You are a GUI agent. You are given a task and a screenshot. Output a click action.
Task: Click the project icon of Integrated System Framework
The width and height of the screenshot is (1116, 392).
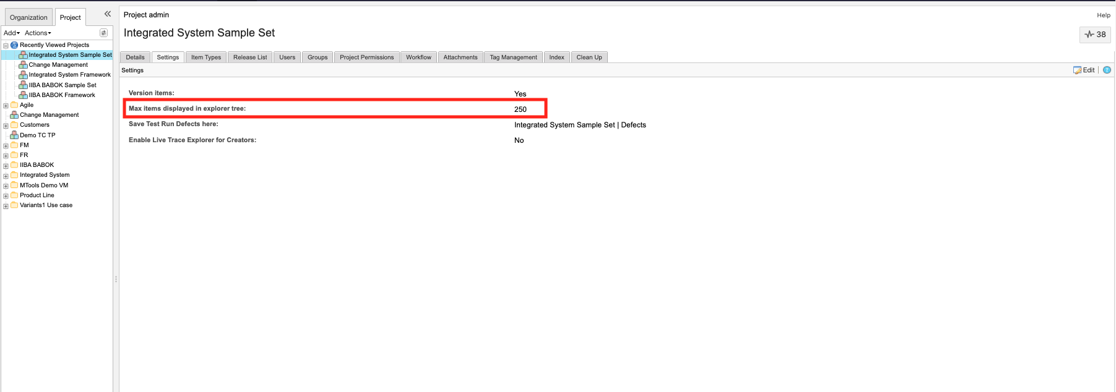(x=23, y=75)
